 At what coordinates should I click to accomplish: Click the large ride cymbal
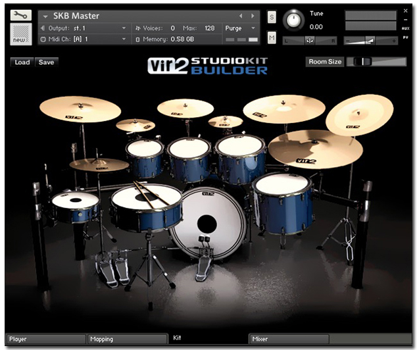pos(316,149)
